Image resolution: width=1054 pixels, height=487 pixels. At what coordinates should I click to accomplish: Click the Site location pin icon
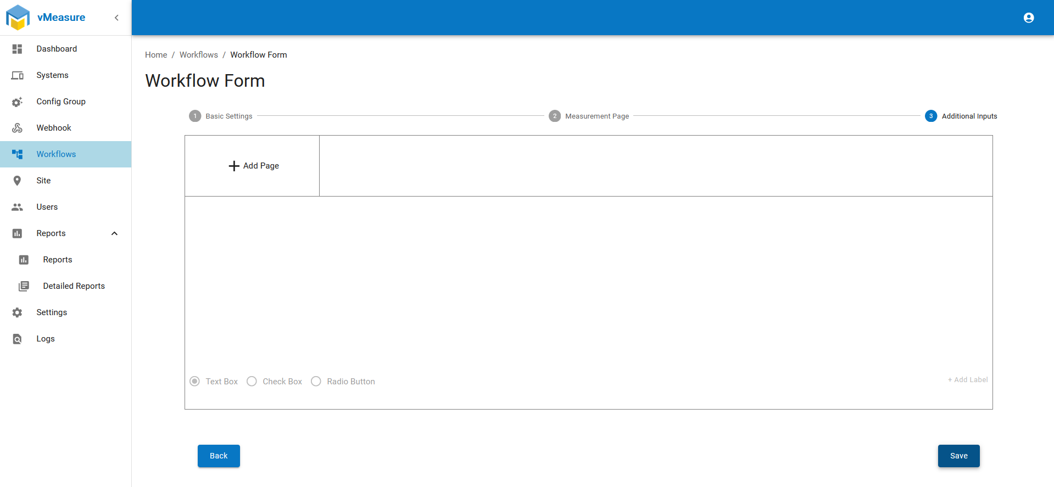[x=18, y=181]
